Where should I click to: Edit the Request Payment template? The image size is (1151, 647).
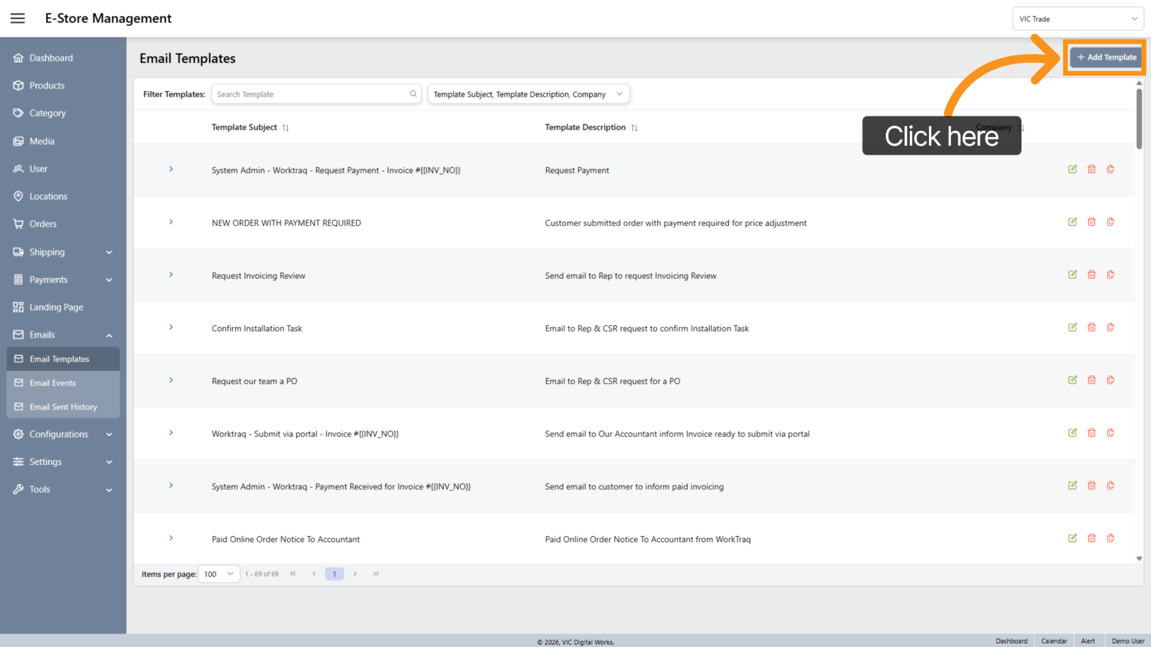pyautogui.click(x=1072, y=169)
